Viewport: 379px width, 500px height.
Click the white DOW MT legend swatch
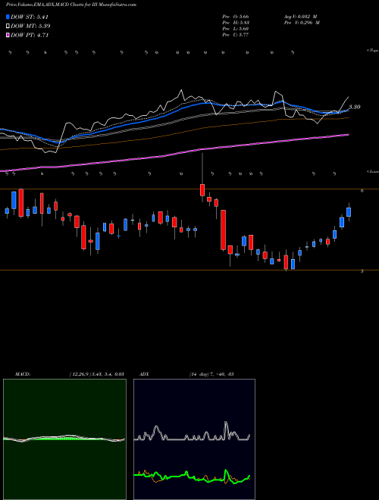coord(8,26)
